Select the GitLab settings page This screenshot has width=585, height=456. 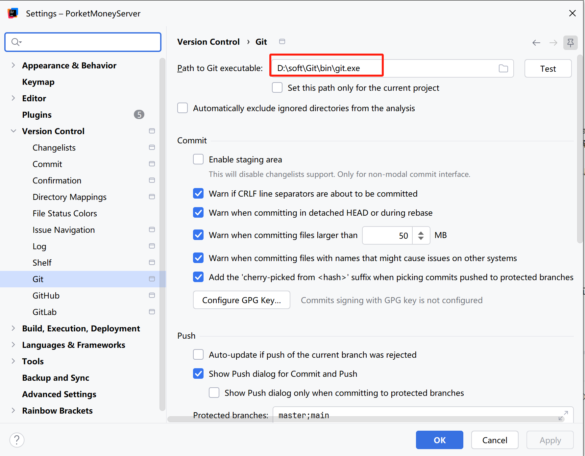click(44, 312)
